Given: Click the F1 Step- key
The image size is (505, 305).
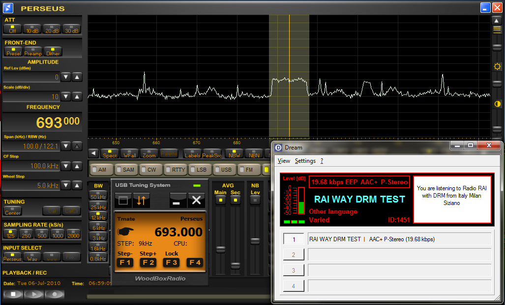Looking at the screenshot, I should point(125,262).
